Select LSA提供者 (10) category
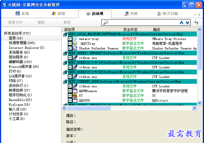 click(x=20, y=76)
